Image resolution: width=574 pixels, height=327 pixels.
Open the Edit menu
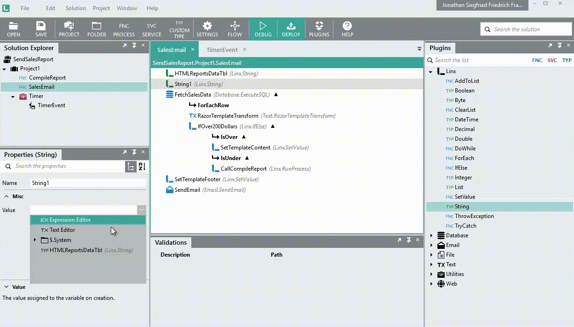pos(51,8)
